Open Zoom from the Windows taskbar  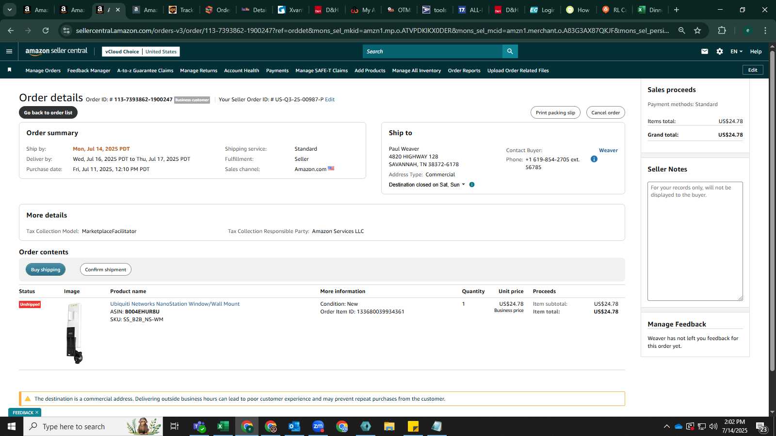point(318,426)
